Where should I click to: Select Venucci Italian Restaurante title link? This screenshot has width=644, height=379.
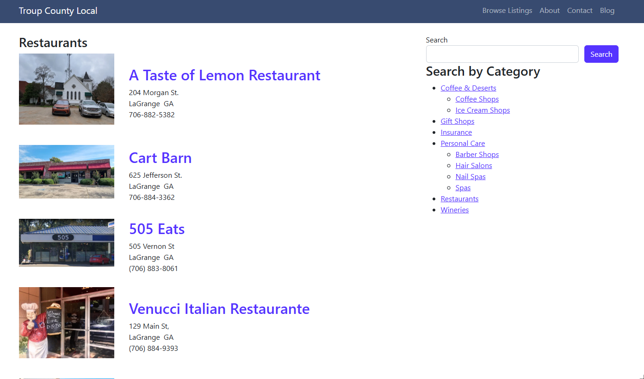219,308
